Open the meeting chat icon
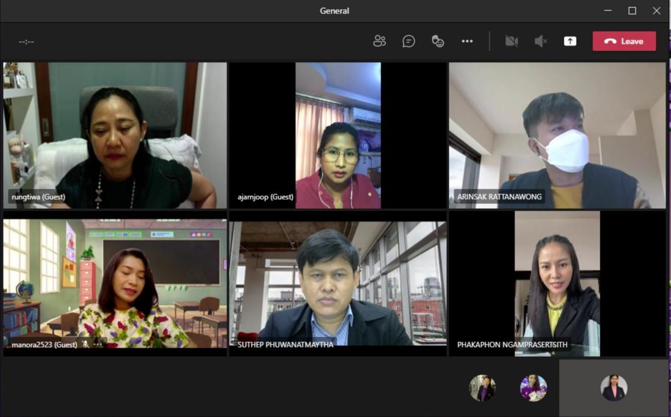This screenshot has height=417, width=671. pos(409,41)
